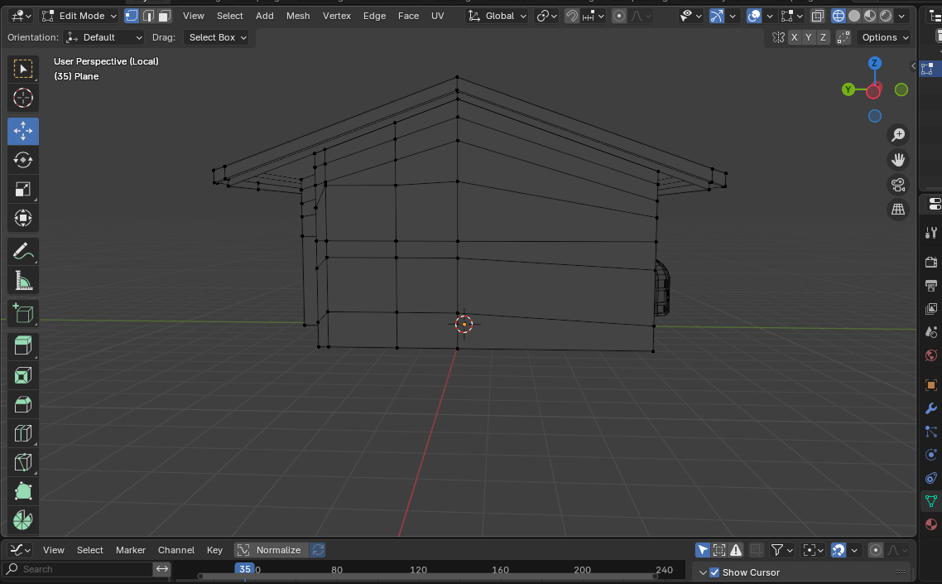This screenshot has width=942, height=584.
Task: Enable vertex select mode
Action: pyautogui.click(x=132, y=16)
